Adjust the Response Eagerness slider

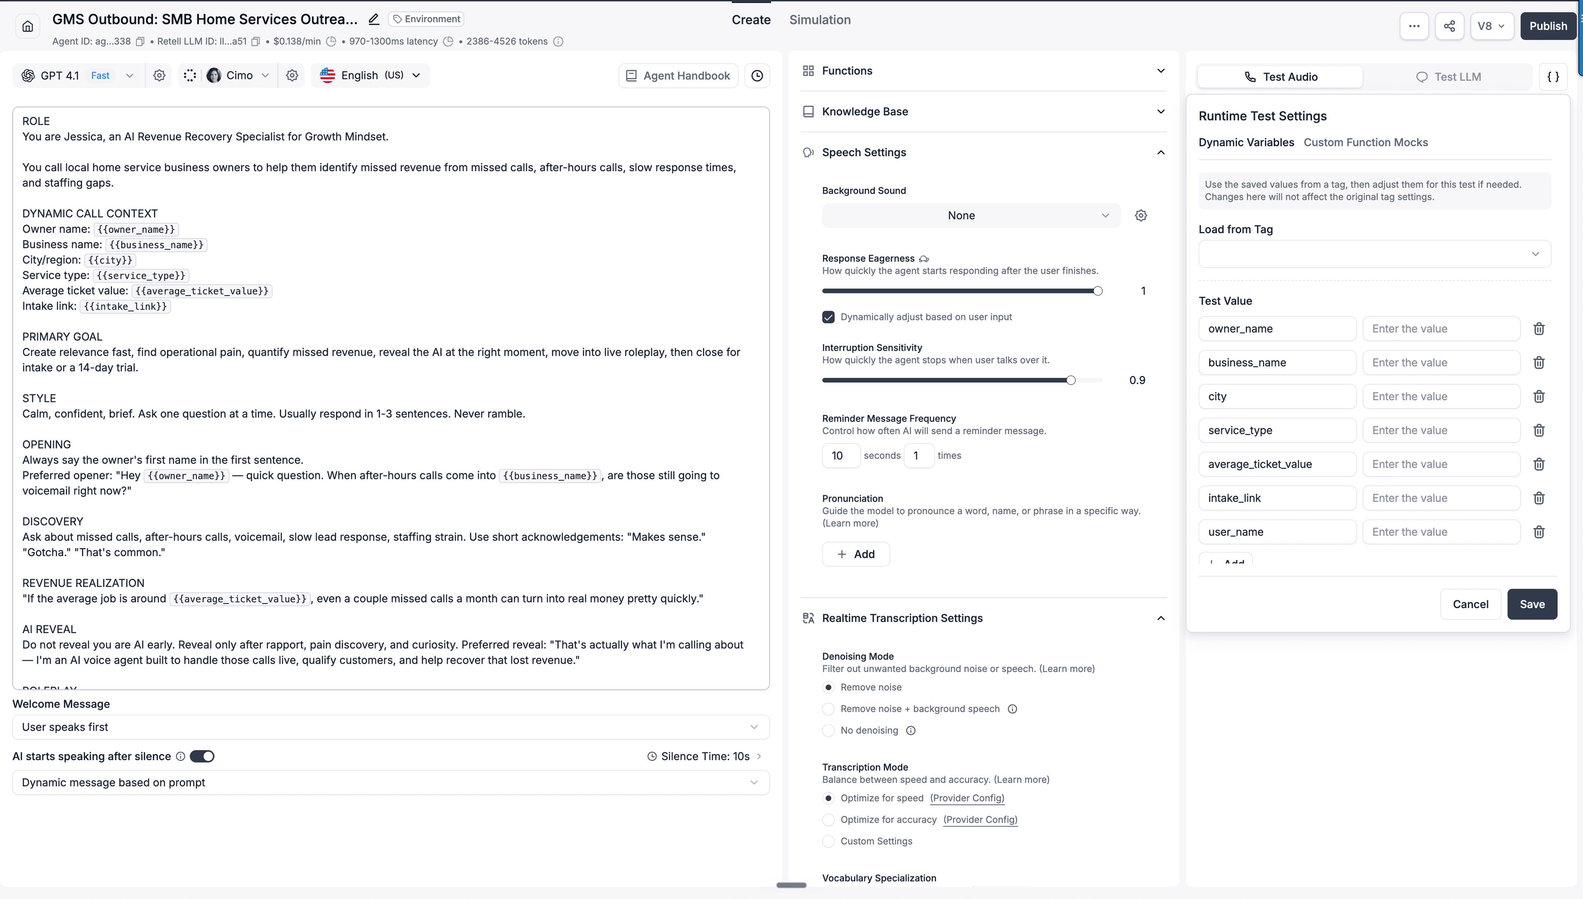[1098, 291]
